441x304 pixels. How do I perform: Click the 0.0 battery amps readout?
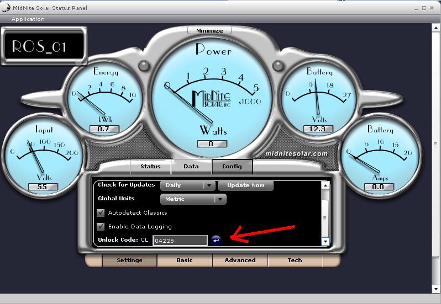click(379, 186)
